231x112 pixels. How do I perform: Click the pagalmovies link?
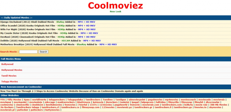155,100
